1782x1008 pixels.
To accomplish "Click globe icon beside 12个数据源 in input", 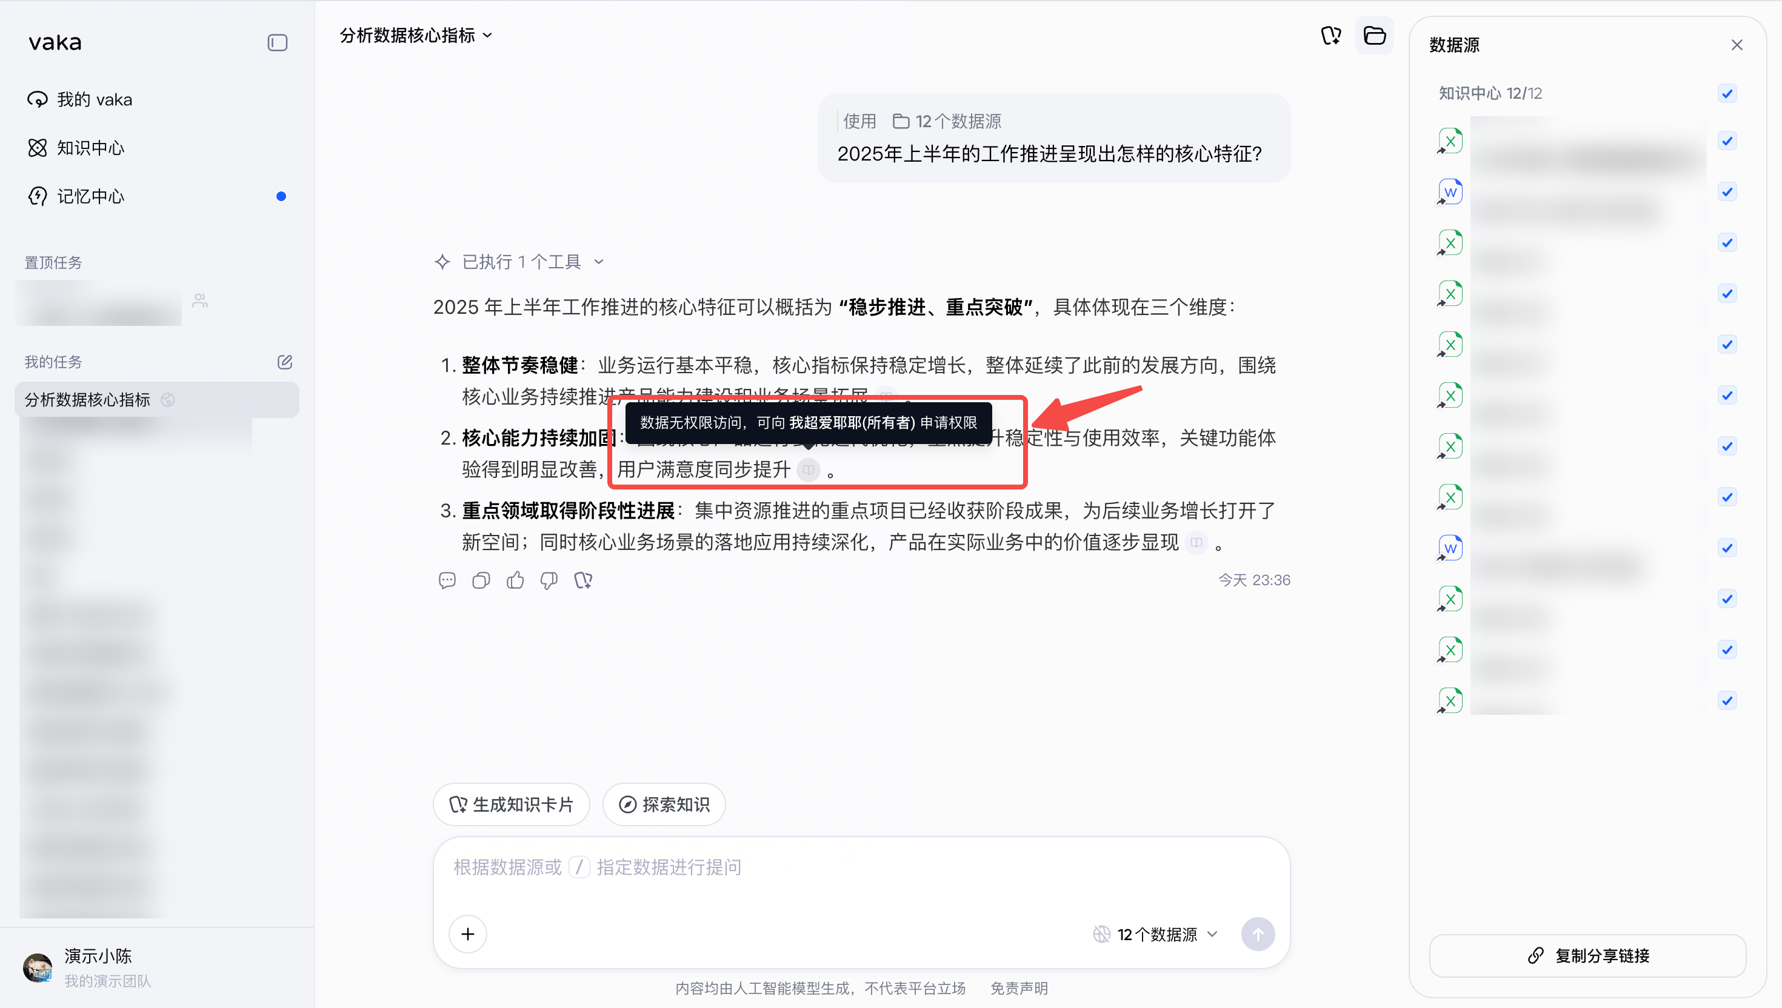I will click(1101, 935).
